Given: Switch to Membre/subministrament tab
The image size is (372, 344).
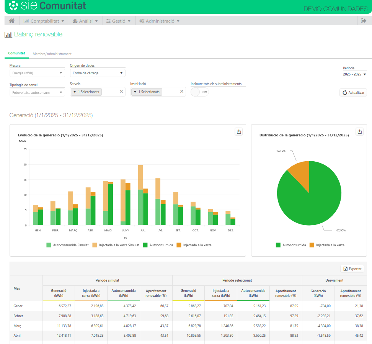Looking at the screenshot, I should point(52,54).
